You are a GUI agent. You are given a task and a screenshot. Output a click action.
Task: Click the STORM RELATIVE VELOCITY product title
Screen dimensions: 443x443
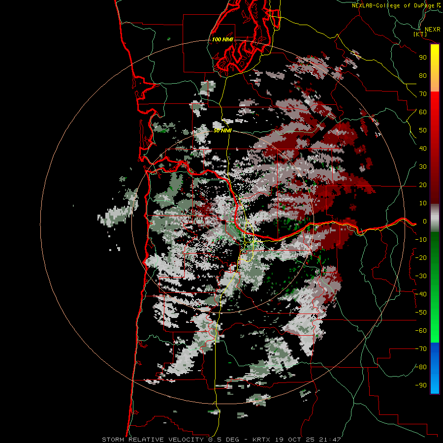(x=153, y=440)
